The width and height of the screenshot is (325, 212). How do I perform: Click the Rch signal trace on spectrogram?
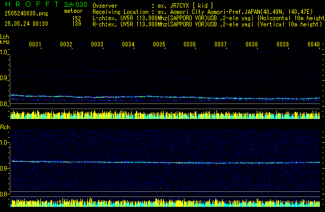coord(165,162)
